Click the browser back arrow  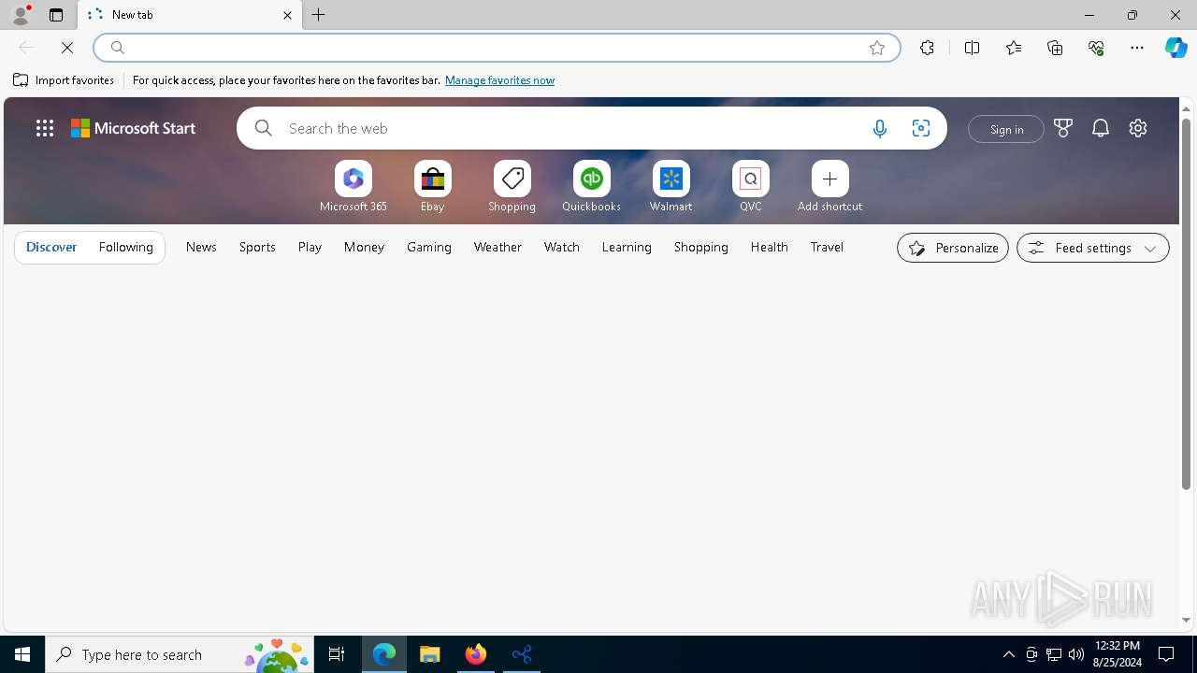(26, 48)
